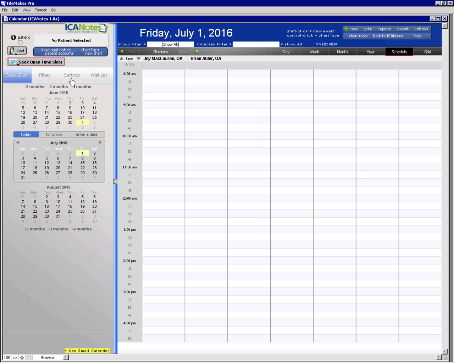The width and height of the screenshot is (454, 363).
Task: Click the patient info icon
Action: point(13,37)
